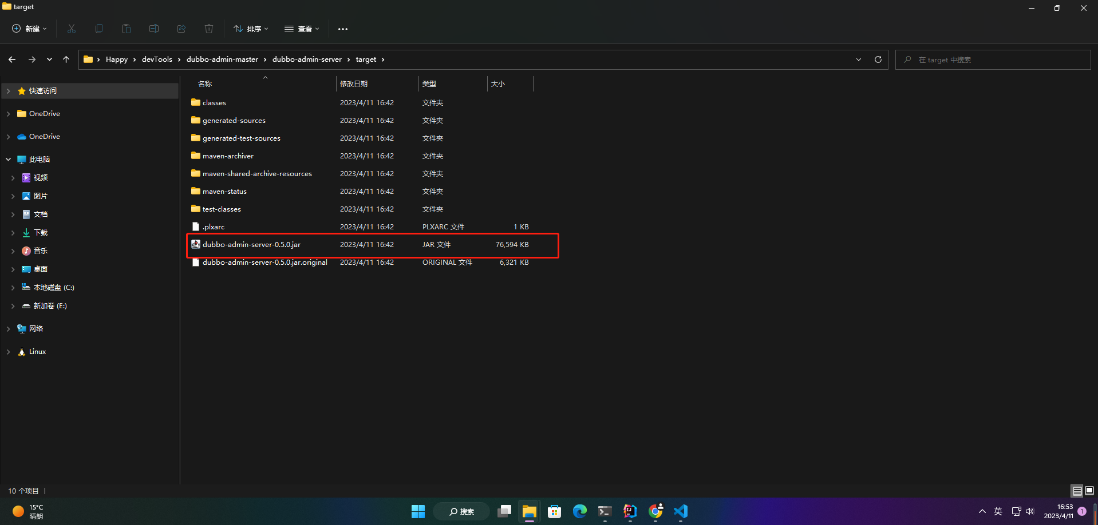Go forward with the right arrow
Screen dimensions: 1098x525
32,59
